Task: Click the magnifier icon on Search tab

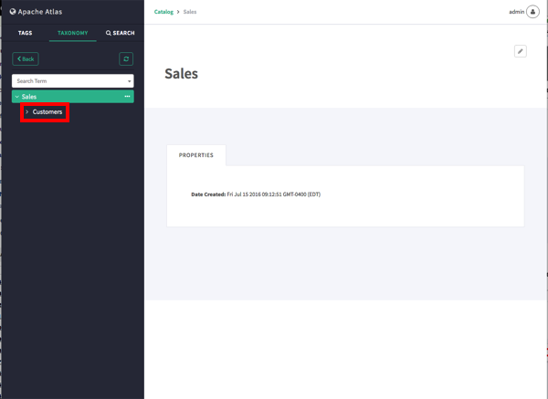Action: coord(109,33)
